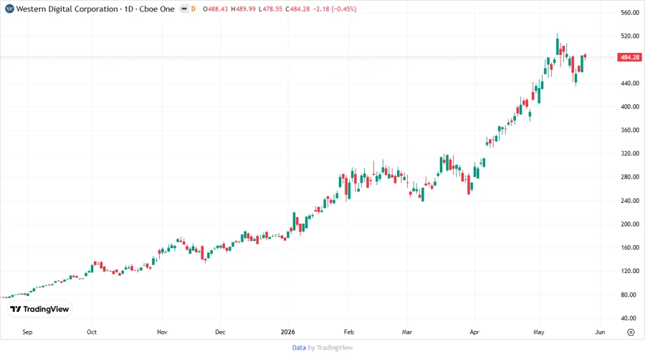
Task: Click the 2026 label on time axis
Action: 288,332
